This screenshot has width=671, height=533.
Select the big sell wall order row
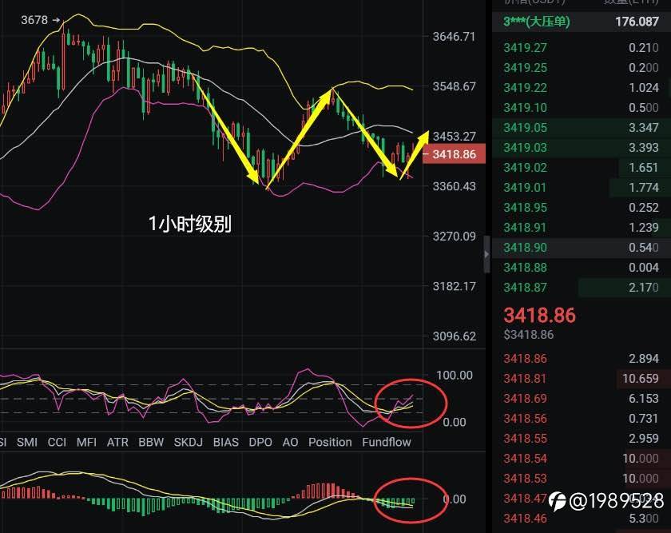click(582, 22)
